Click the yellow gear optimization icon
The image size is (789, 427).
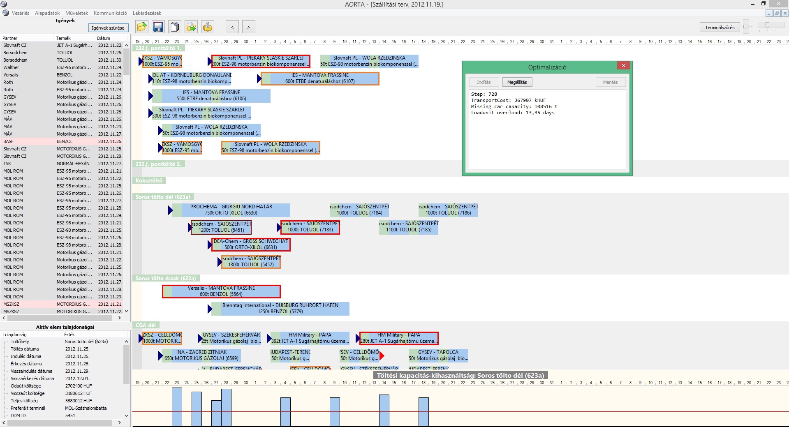[208, 27]
